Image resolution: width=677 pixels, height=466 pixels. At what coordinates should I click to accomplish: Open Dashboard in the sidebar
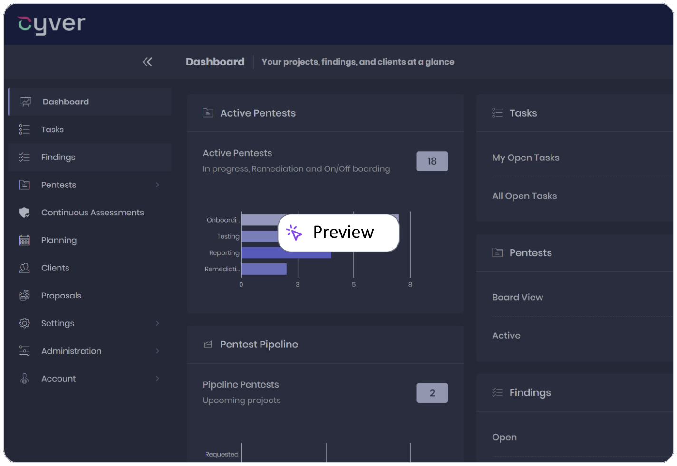pos(90,102)
